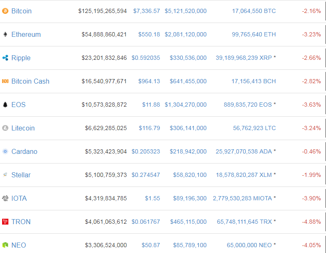Click the Cardano starburst icon
Image resolution: width=326 pixels, height=253 pixels.
(5, 151)
